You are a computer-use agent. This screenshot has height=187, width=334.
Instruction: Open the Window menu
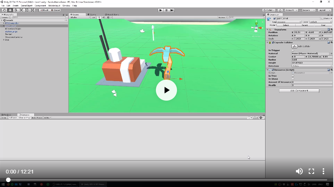[66, 6]
